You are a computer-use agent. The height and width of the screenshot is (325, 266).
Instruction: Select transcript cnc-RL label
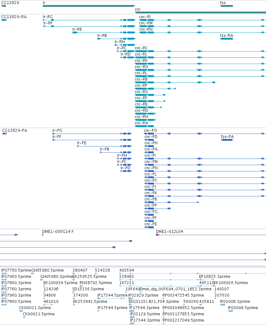click(x=141, y=73)
